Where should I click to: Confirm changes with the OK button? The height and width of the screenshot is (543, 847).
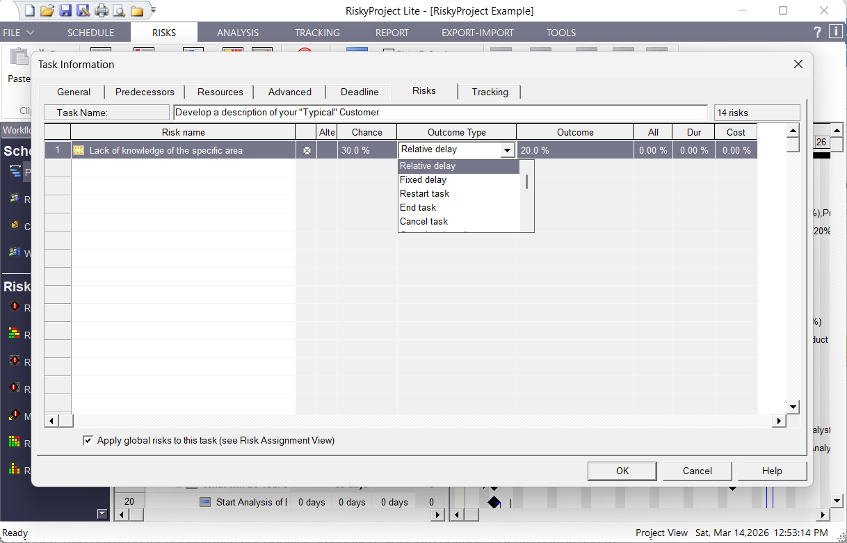click(621, 471)
